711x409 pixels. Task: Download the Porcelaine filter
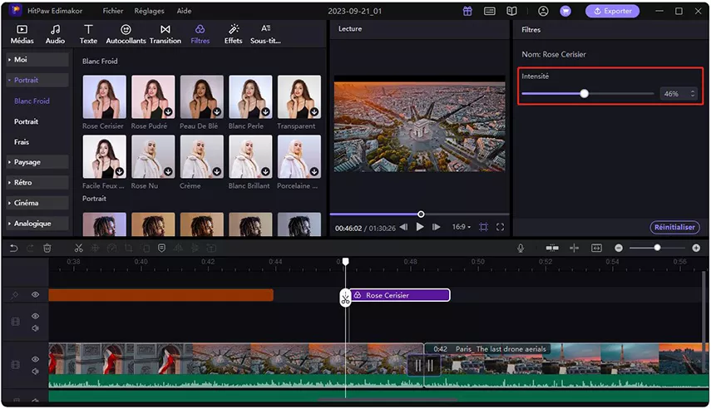tap(314, 171)
